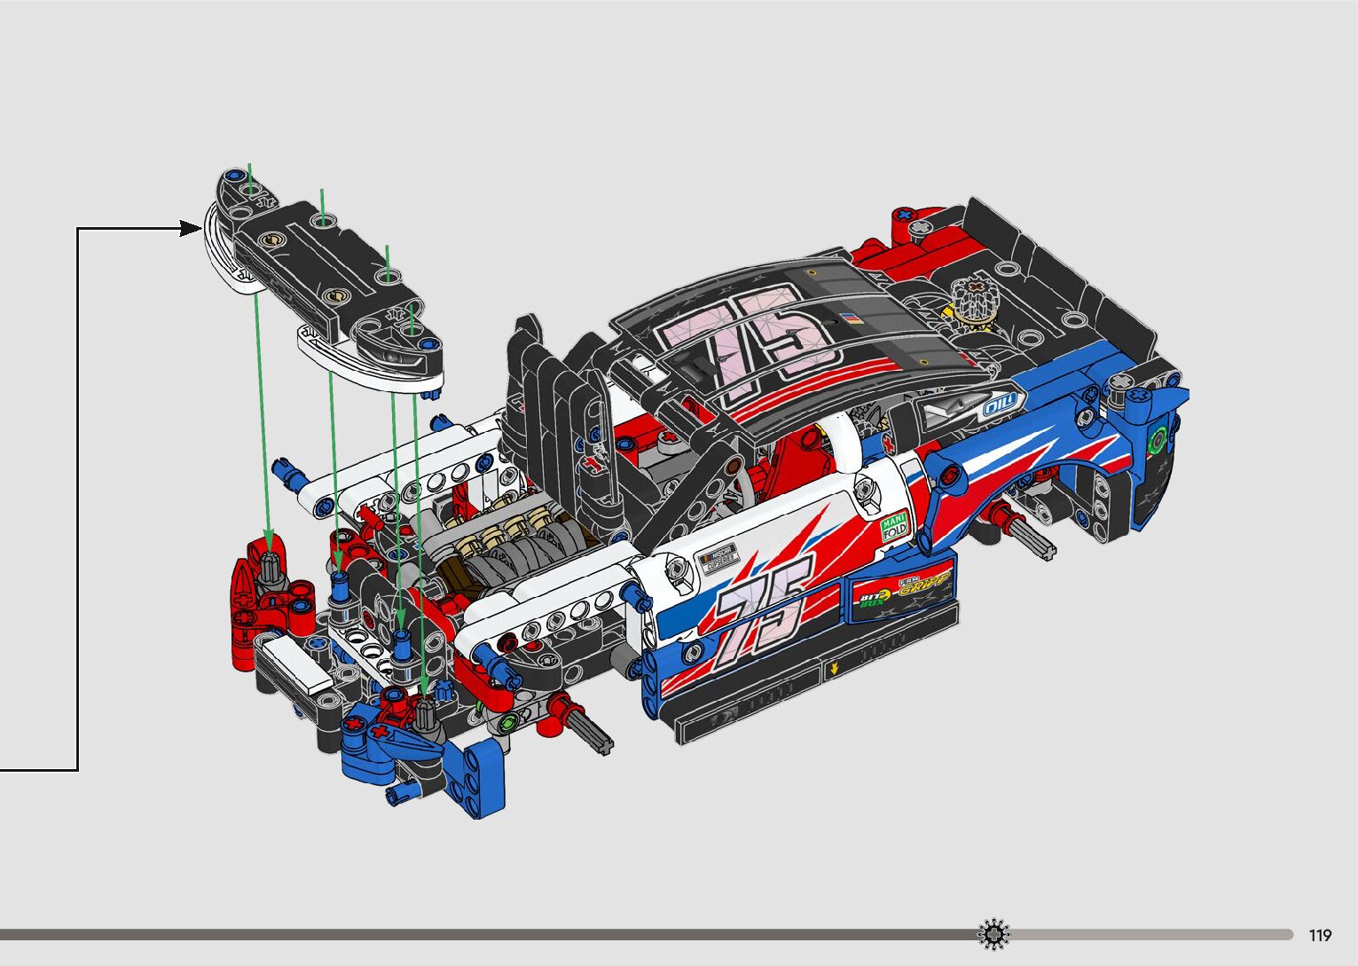The width and height of the screenshot is (1358, 966).
Task: Click the green ring pin on the rear bumper
Action: [1158, 440]
